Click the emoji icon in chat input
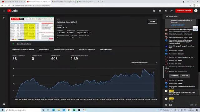This screenshot has width=200, height=112. tap(166, 105)
